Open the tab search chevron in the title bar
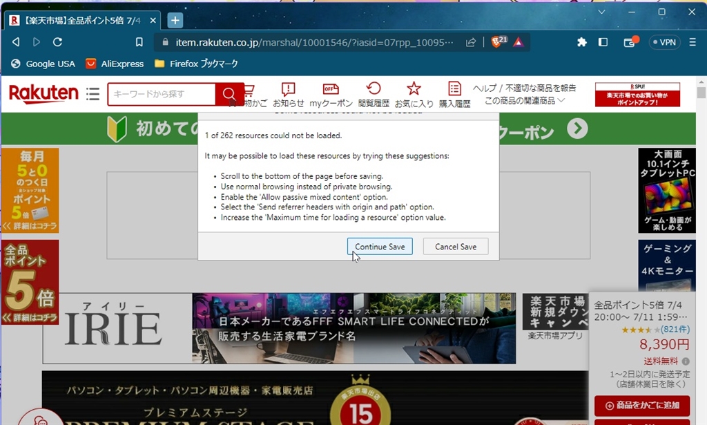Image resolution: width=707 pixels, height=425 pixels. 601,12
